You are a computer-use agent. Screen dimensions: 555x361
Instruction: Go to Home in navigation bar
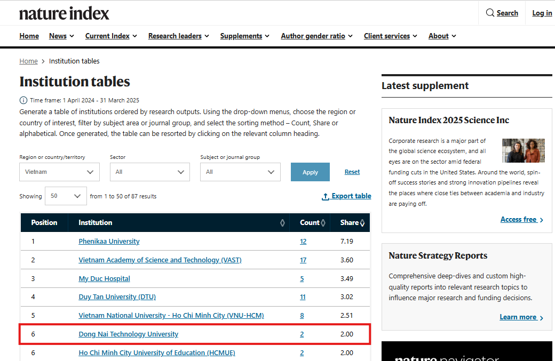(29, 36)
